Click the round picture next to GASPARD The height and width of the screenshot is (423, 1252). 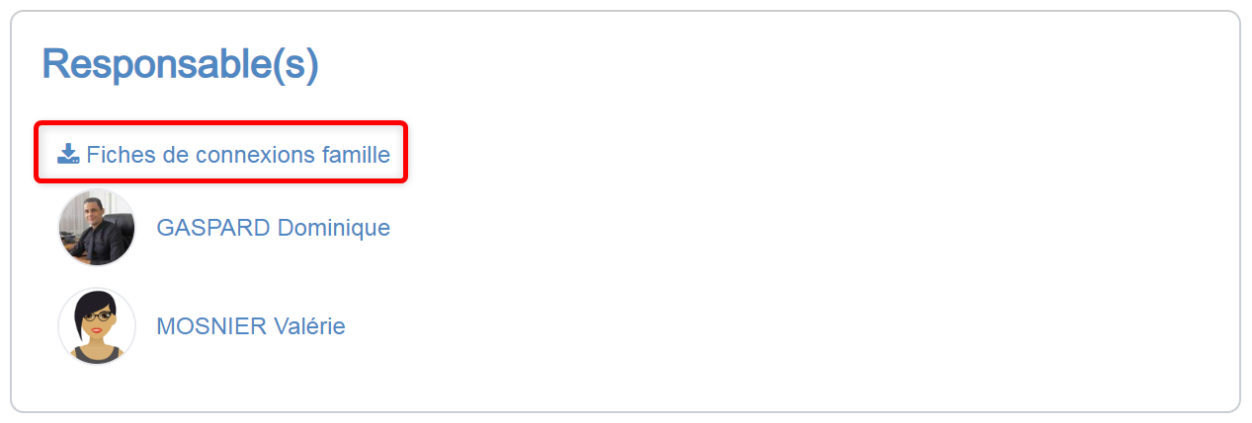pos(97,228)
